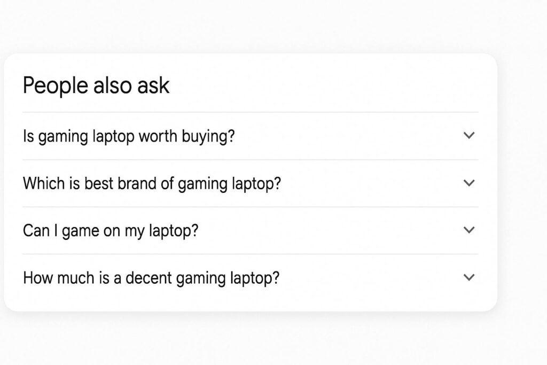The image size is (547, 365).
Task: Click the down arrow next to "Can I game on my laptop?"
Action: click(x=469, y=230)
